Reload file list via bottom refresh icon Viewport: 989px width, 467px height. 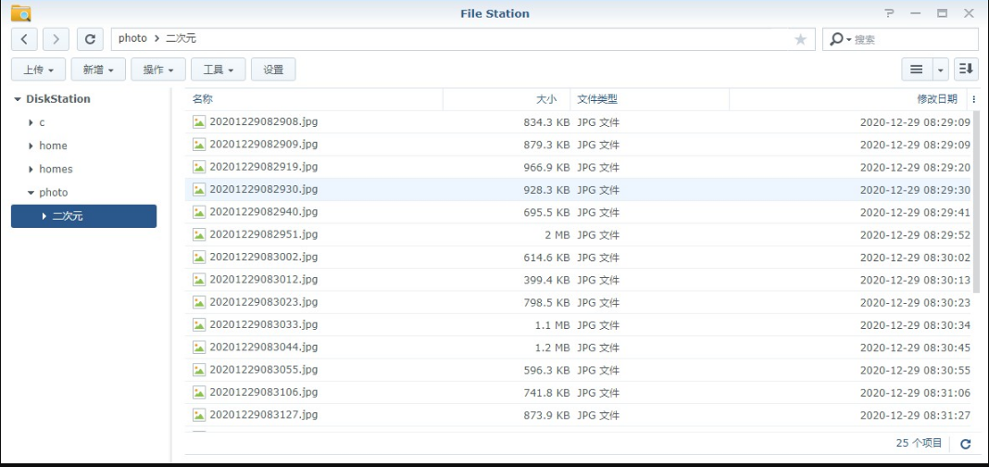[965, 444]
